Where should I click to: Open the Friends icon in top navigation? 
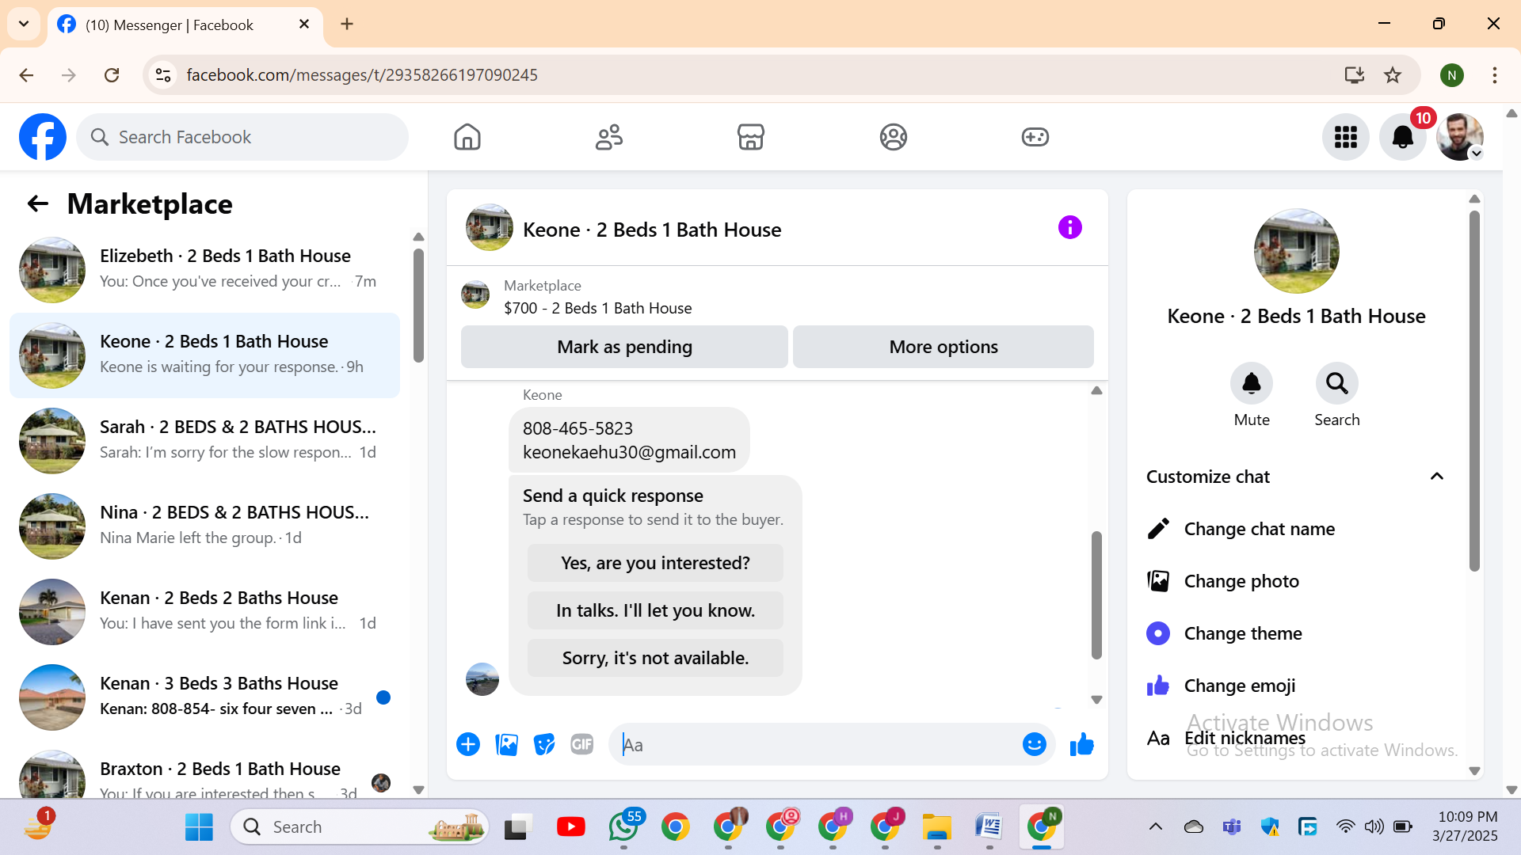point(609,137)
